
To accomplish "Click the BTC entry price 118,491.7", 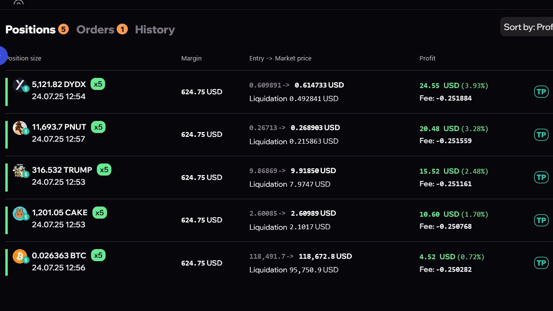I will click(267, 256).
